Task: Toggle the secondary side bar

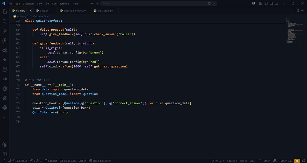Action: click(277, 4)
